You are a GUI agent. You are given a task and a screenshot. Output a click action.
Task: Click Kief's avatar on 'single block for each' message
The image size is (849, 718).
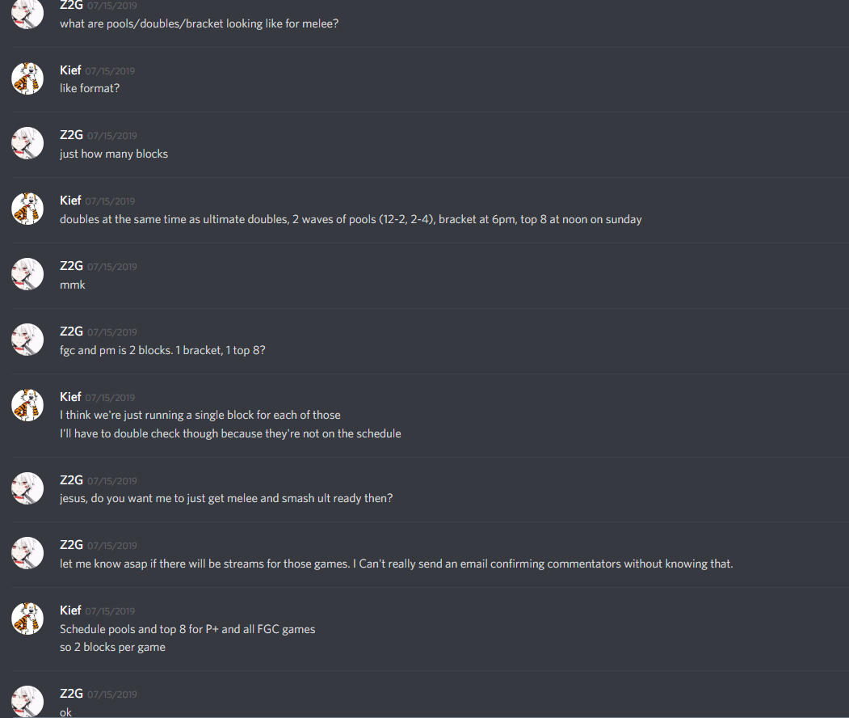point(27,405)
